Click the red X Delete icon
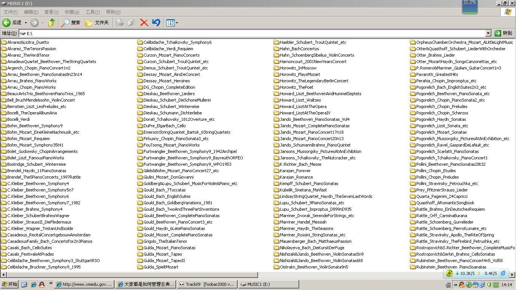Image resolution: width=516 pixels, height=290 pixels. 144,23
